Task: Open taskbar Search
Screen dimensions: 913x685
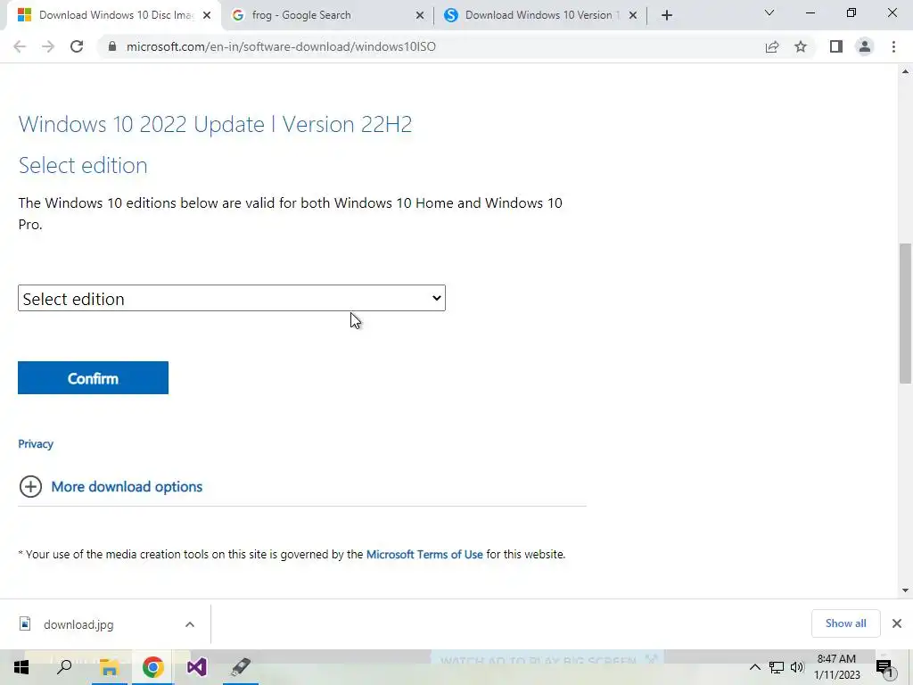Action: click(x=64, y=667)
